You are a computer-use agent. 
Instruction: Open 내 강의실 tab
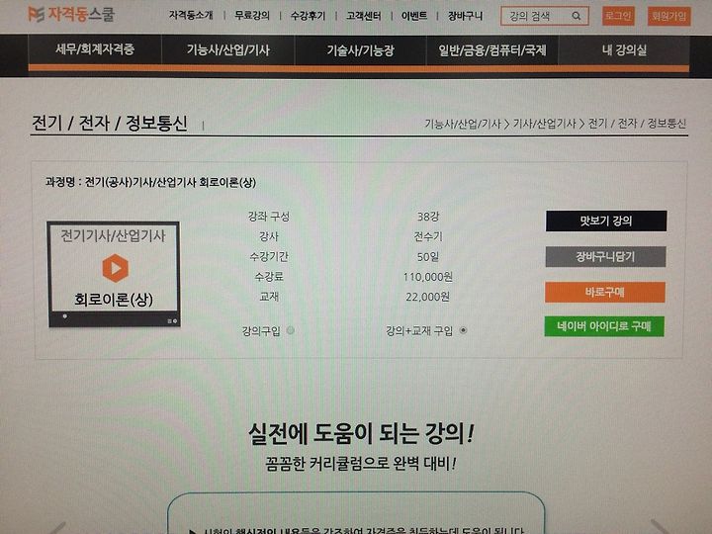(624, 50)
